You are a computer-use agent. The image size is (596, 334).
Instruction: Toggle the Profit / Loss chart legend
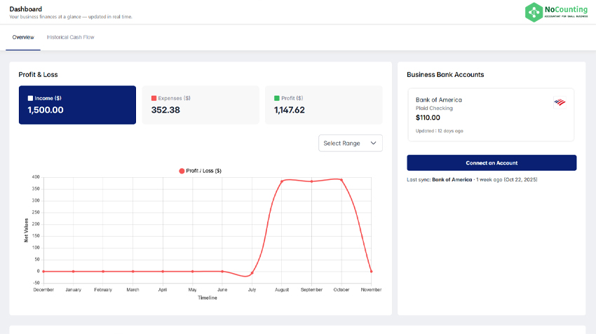tap(201, 171)
